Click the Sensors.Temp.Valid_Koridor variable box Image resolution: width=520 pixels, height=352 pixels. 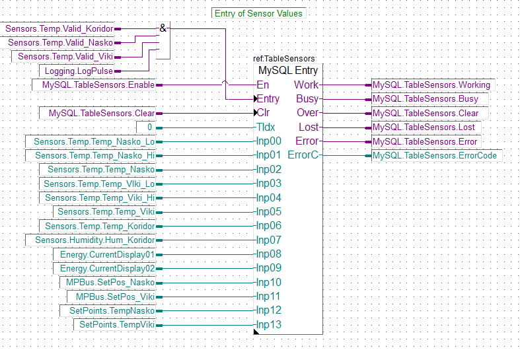point(57,29)
